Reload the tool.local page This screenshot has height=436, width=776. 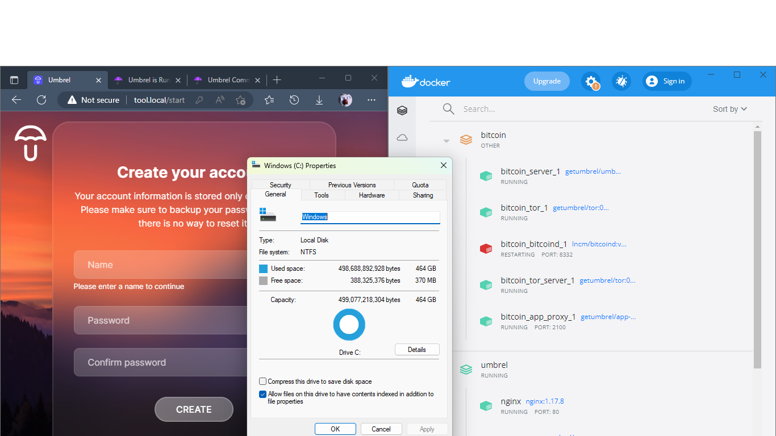click(x=41, y=100)
